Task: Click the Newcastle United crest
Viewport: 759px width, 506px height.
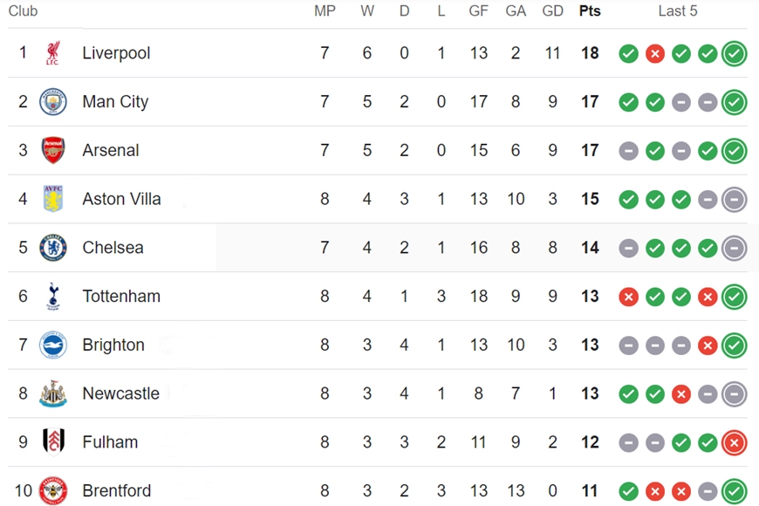Action: [x=52, y=393]
